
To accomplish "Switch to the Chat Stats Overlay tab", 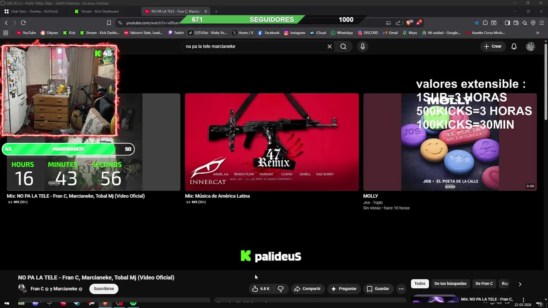I will (x=34, y=11).
